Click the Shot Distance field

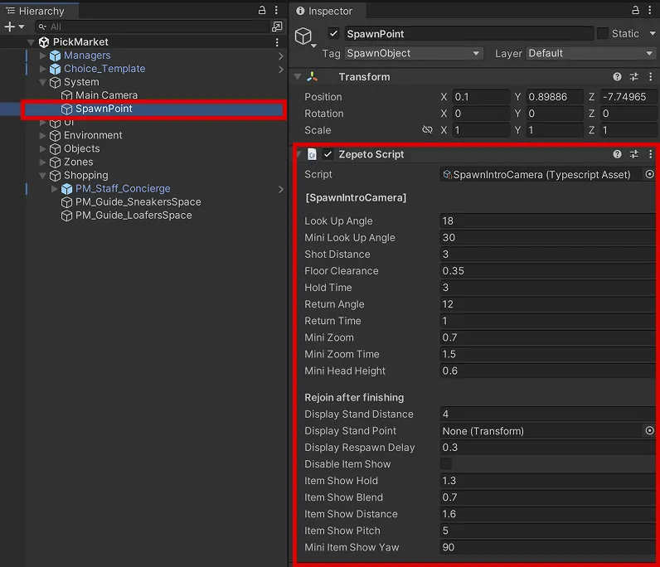[x=547, y=254]
